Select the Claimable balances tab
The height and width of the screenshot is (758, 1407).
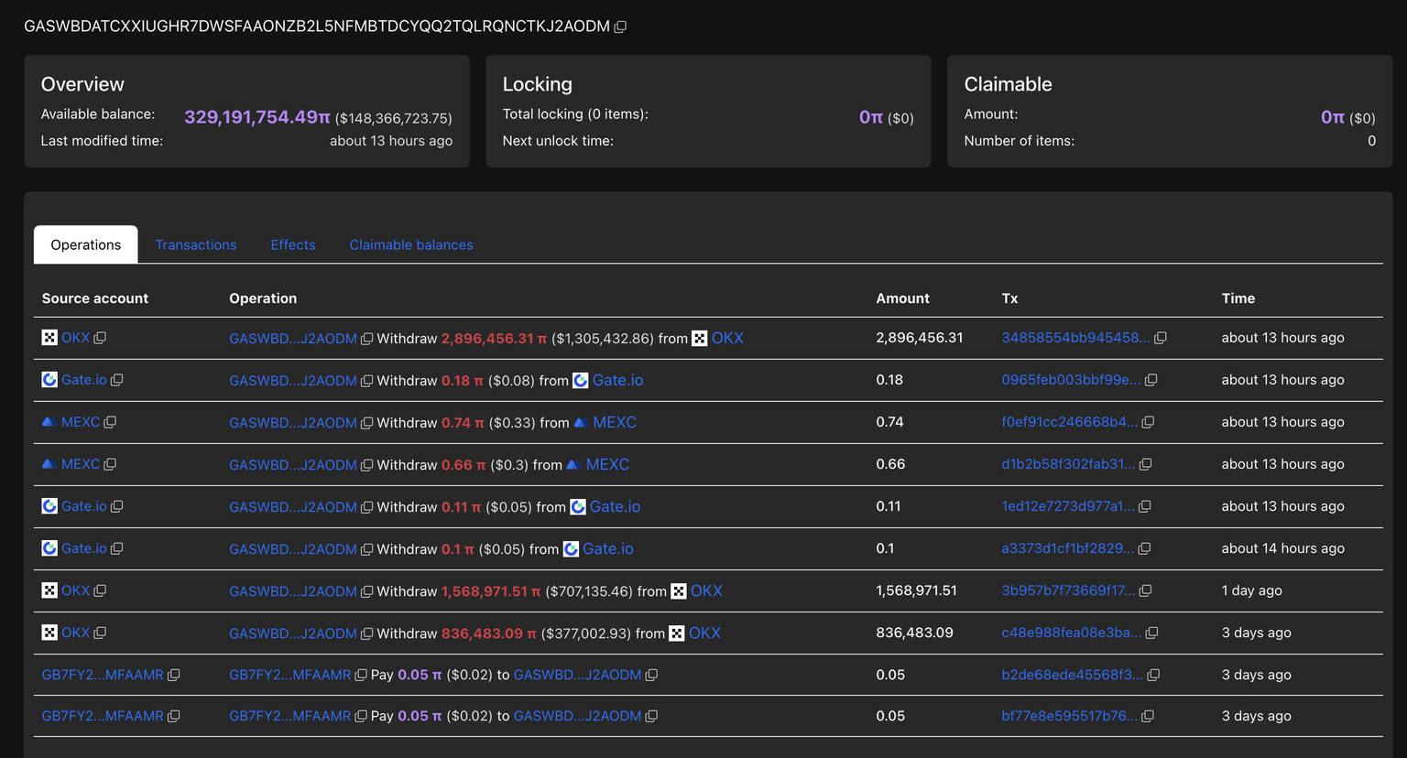[411, 244]
